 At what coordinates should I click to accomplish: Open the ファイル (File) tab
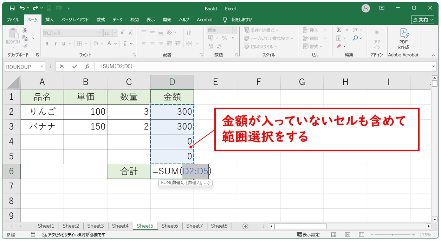[x=13, y=20]
